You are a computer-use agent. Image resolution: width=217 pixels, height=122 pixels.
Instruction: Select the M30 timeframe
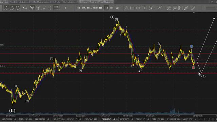tap(95, 8)
